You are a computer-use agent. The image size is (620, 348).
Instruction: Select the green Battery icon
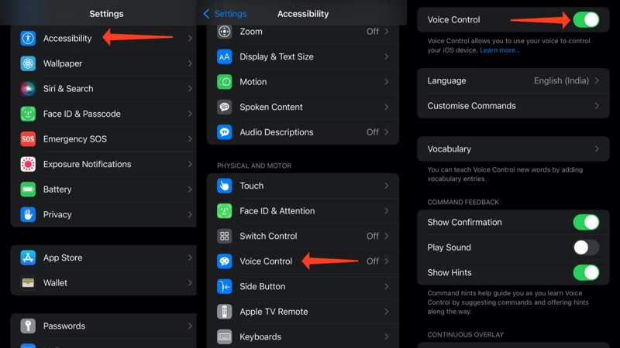point(28,189)
